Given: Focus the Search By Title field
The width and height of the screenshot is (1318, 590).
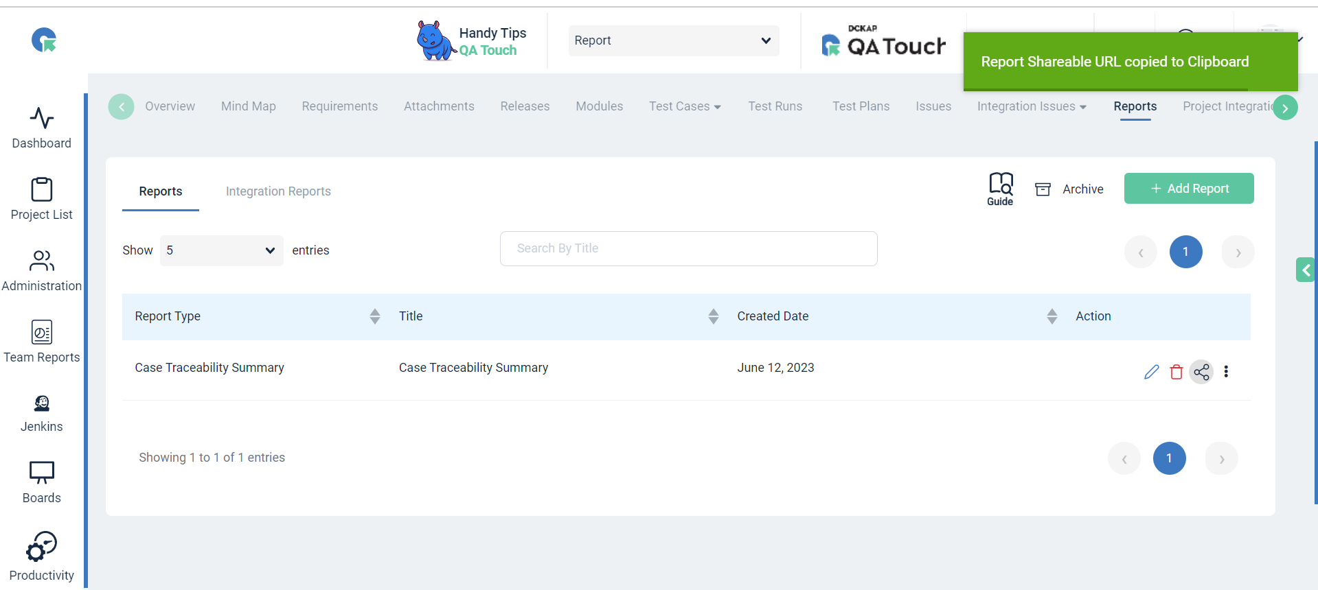Looking at the screenshot, I should pyautogui.click(x=689, y=248).
